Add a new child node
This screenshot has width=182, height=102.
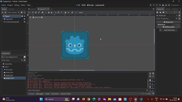pyautogui.click(x=3, y=12)
